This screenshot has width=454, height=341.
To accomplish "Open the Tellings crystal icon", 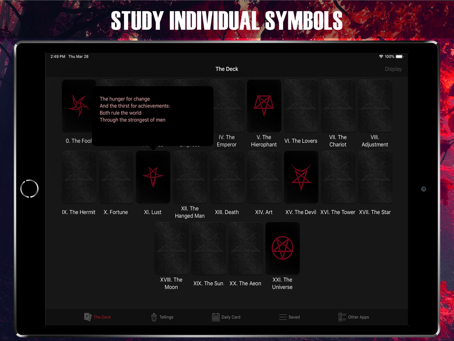I will coord(154,317).
